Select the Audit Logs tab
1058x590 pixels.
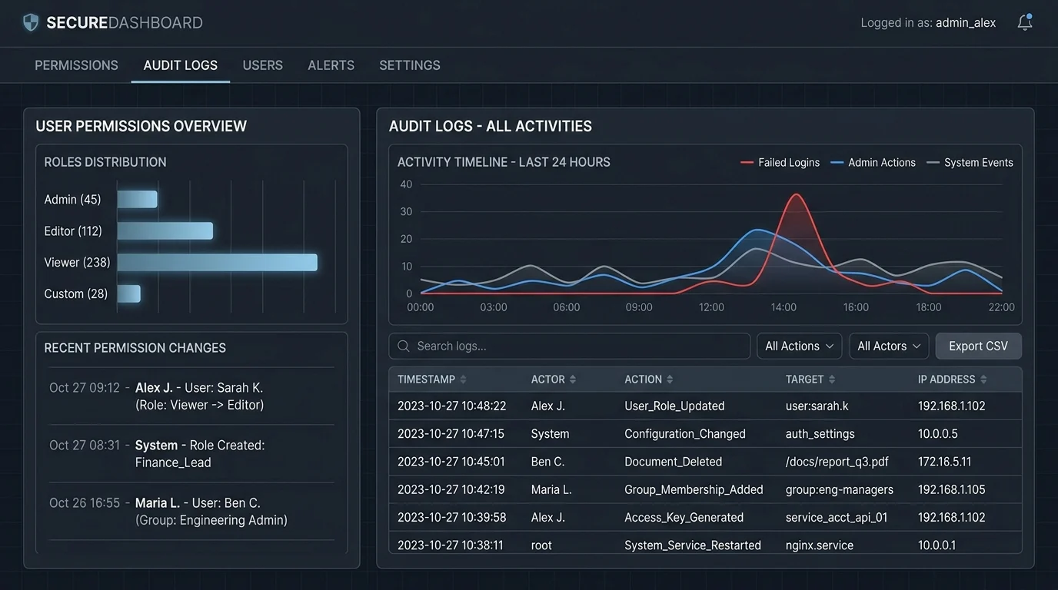[x=181, y=65]
